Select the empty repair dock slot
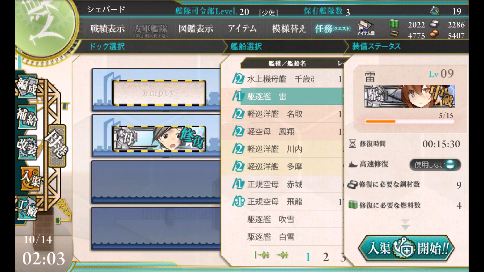 click(x=159, y=93)
